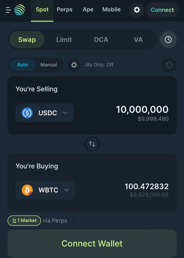
Task: Flip tokens with swap-direction arrows
Action: (92, 144)
